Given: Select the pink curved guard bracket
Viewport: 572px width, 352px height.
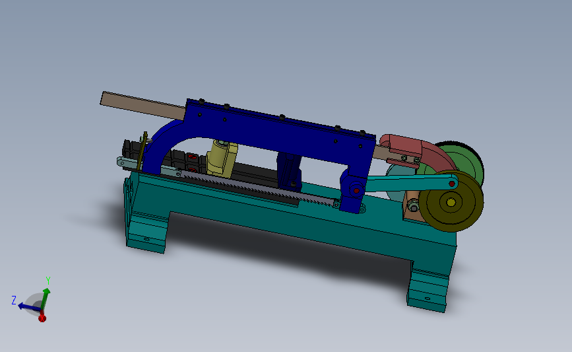Looking at the screenshot, I should (420, 150).
